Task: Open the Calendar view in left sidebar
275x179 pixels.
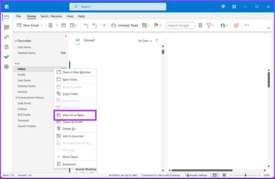Action: pos(6,27)
